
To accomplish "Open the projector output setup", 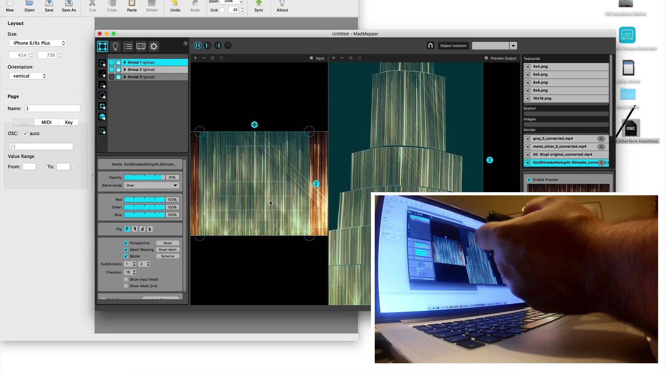I will 140,46.
